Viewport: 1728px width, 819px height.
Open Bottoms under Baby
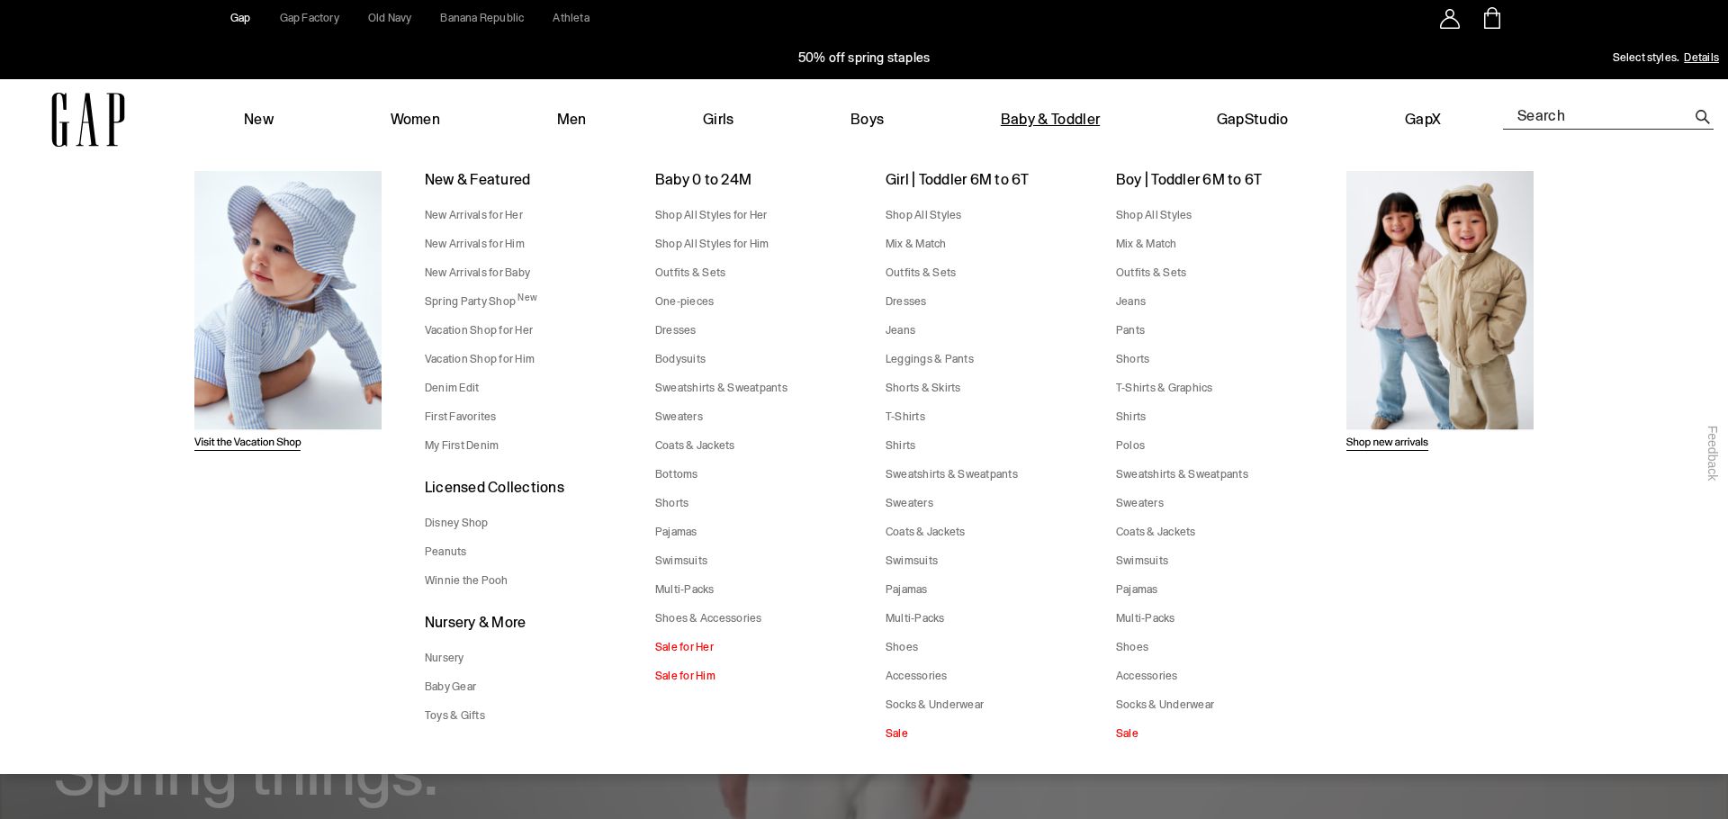coord(676,474)
